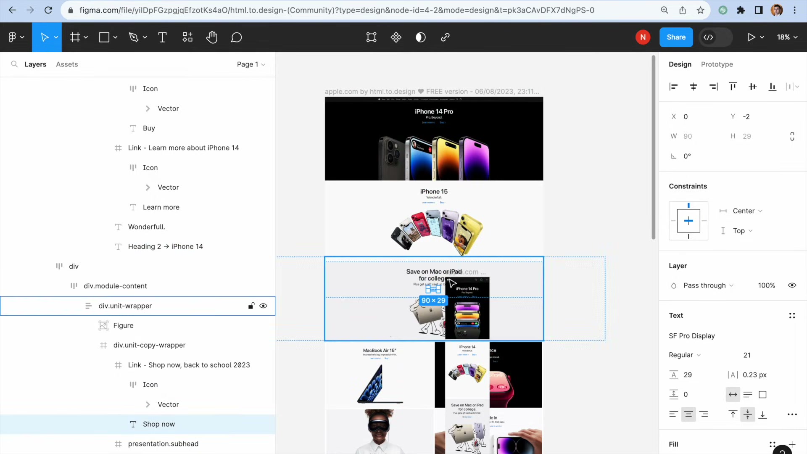Open Pass through blend mode dropdown
This screenshot has height=454, width=807.
click(x=708, y=285)
